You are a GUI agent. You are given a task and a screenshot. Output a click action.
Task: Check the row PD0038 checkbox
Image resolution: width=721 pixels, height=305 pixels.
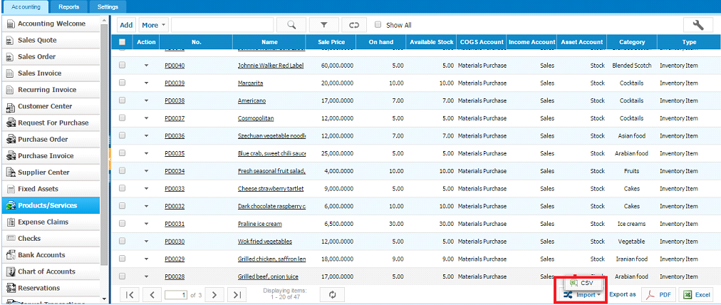(123, 100)
